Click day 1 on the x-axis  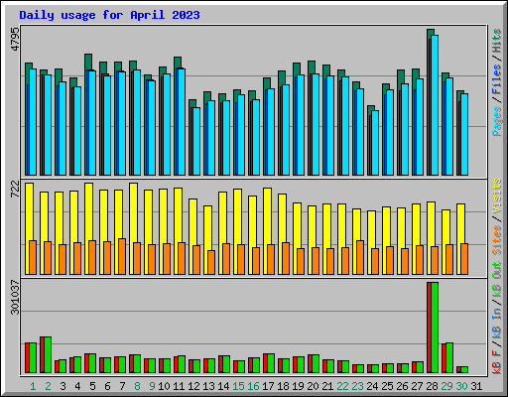33,386
